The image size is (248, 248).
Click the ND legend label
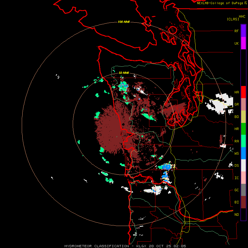point(236,215)
